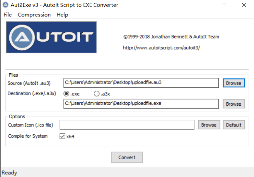Reset icon with the Default button
The width and height of the screenshot is (254, 177).
(x=234, y=125)
